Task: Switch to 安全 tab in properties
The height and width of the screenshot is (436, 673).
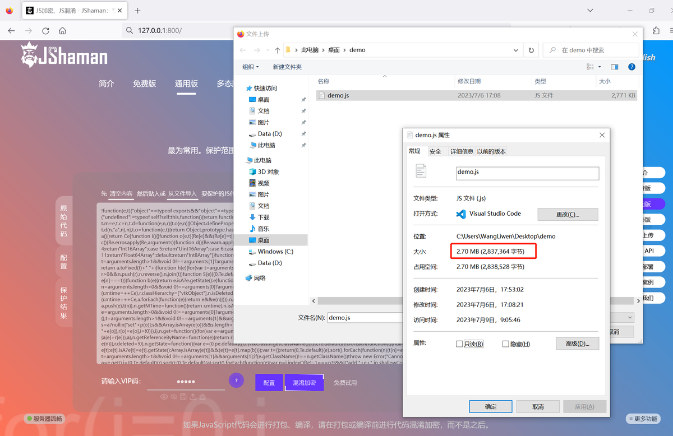Action: point(435,151)
